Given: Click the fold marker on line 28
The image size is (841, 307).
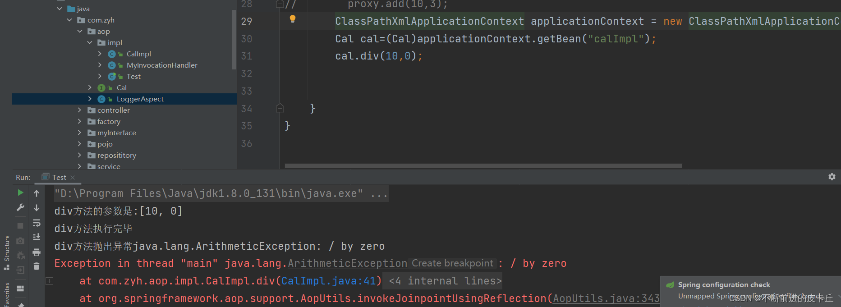Looking at the screenshot, I should coord(280,4).
